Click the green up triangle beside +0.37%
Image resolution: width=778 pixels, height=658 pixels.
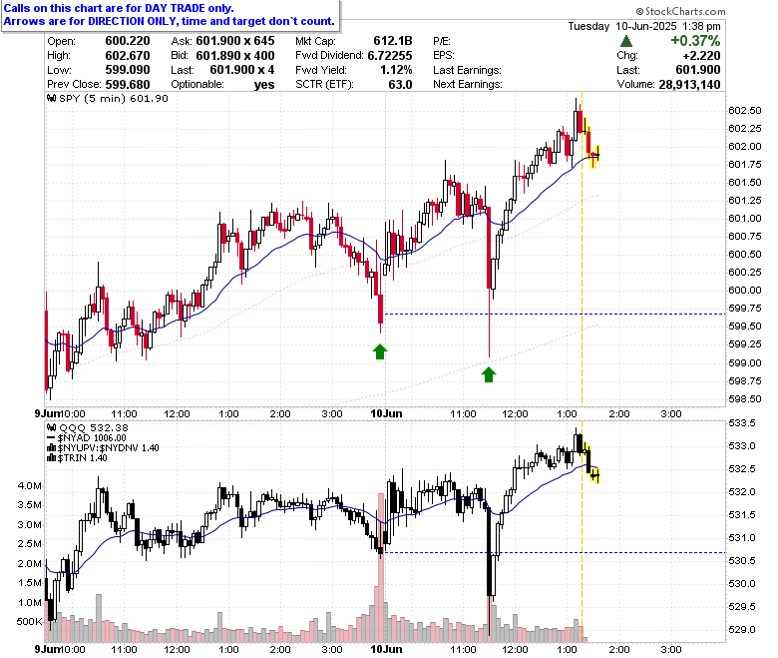pos(626,41)
